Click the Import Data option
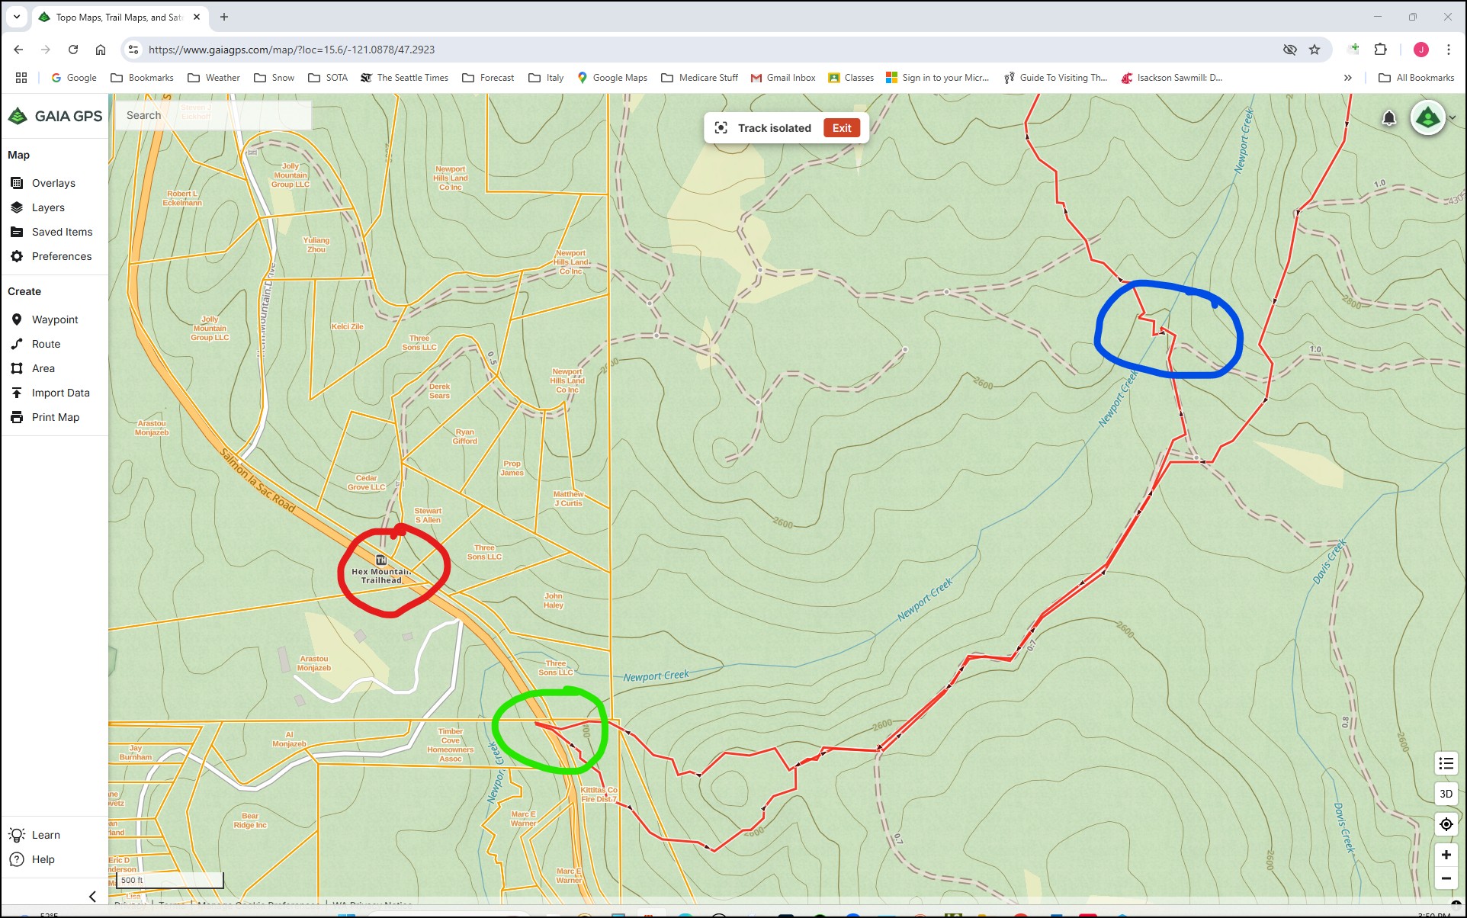 click(60, 393)
